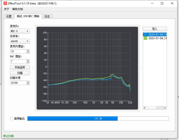Click the 导入 import button
Screen dimensions: 179x140
(x=155, y=29)
